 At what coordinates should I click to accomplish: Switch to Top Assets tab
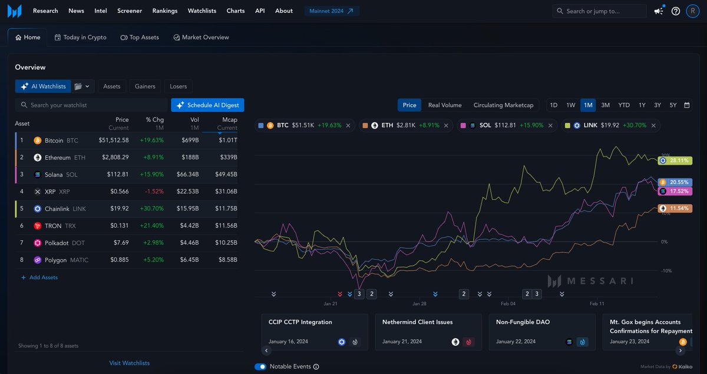coord(140,37)
